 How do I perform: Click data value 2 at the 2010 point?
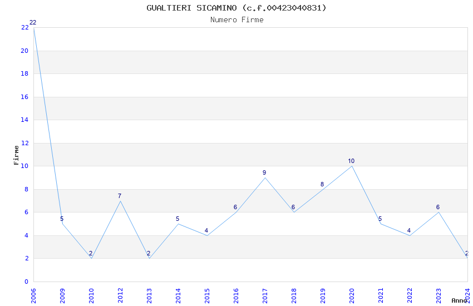[x=91, y=253]
